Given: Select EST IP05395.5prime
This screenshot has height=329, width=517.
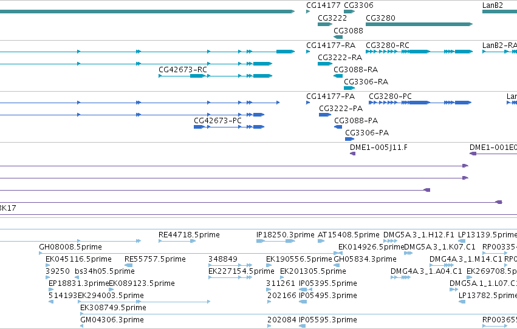Looking at the screenshot, I should click(327, 284).
